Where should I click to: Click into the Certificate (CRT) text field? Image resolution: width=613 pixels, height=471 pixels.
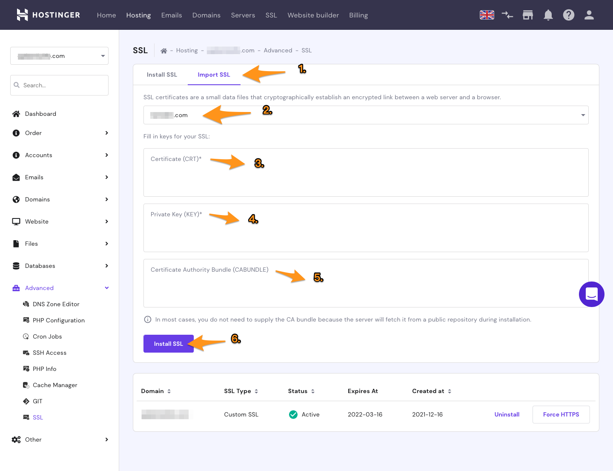(366, 177)
